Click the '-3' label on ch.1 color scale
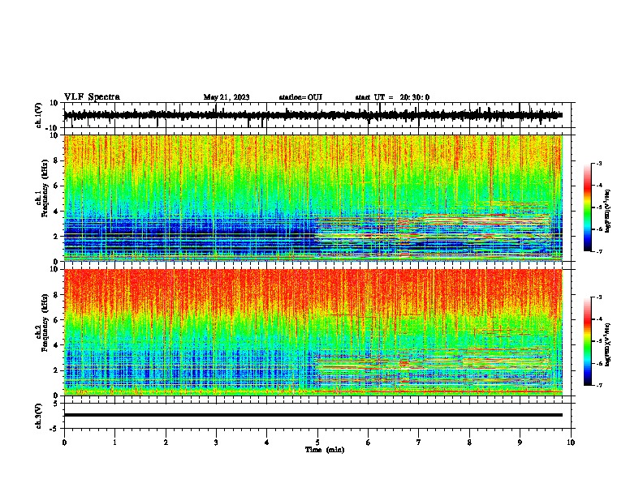 coord(599,163)
